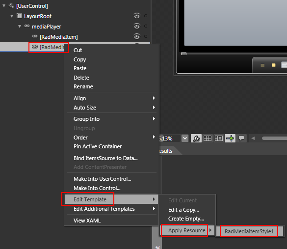This screenshot has height=249, width=287.
Task: Toggle visibility of first RadMediaItem
Action: (x=136, y=36)
